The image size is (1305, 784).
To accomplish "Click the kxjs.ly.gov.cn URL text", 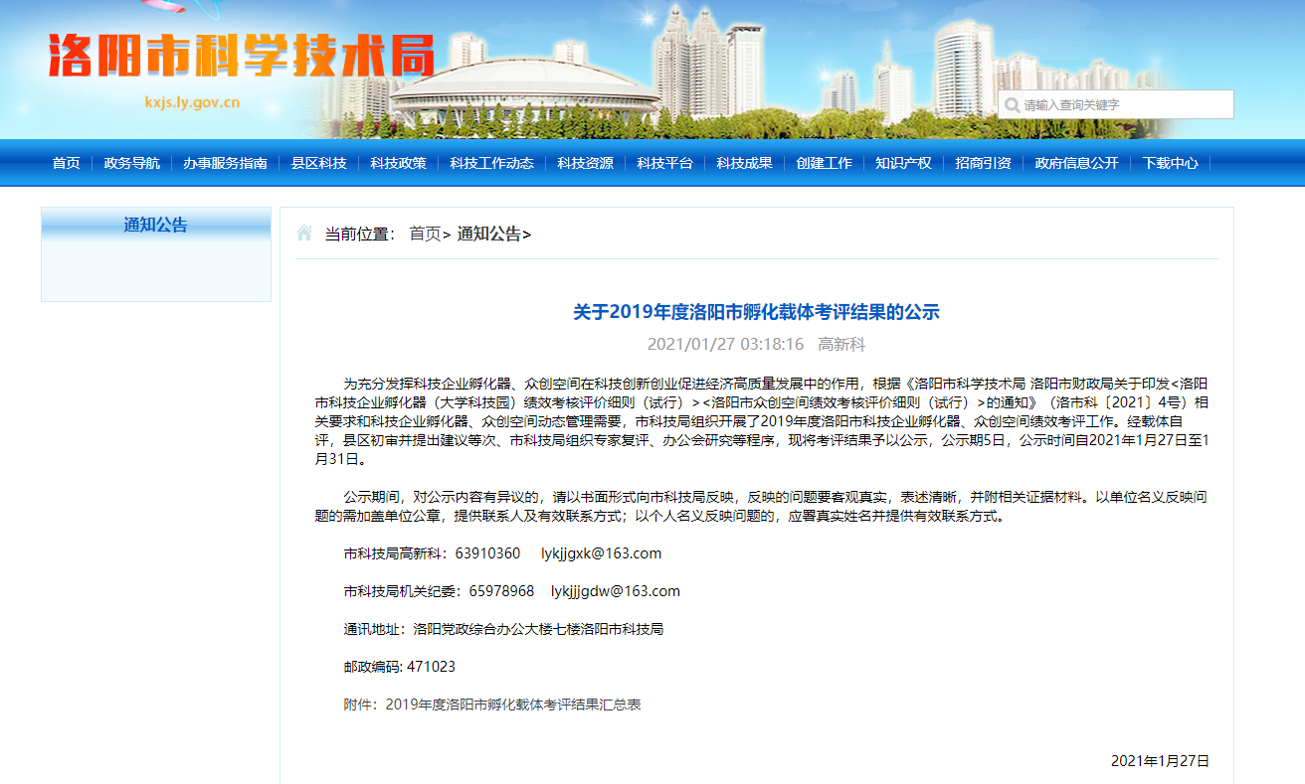I will pyautogui.click(x=192, y=102).
